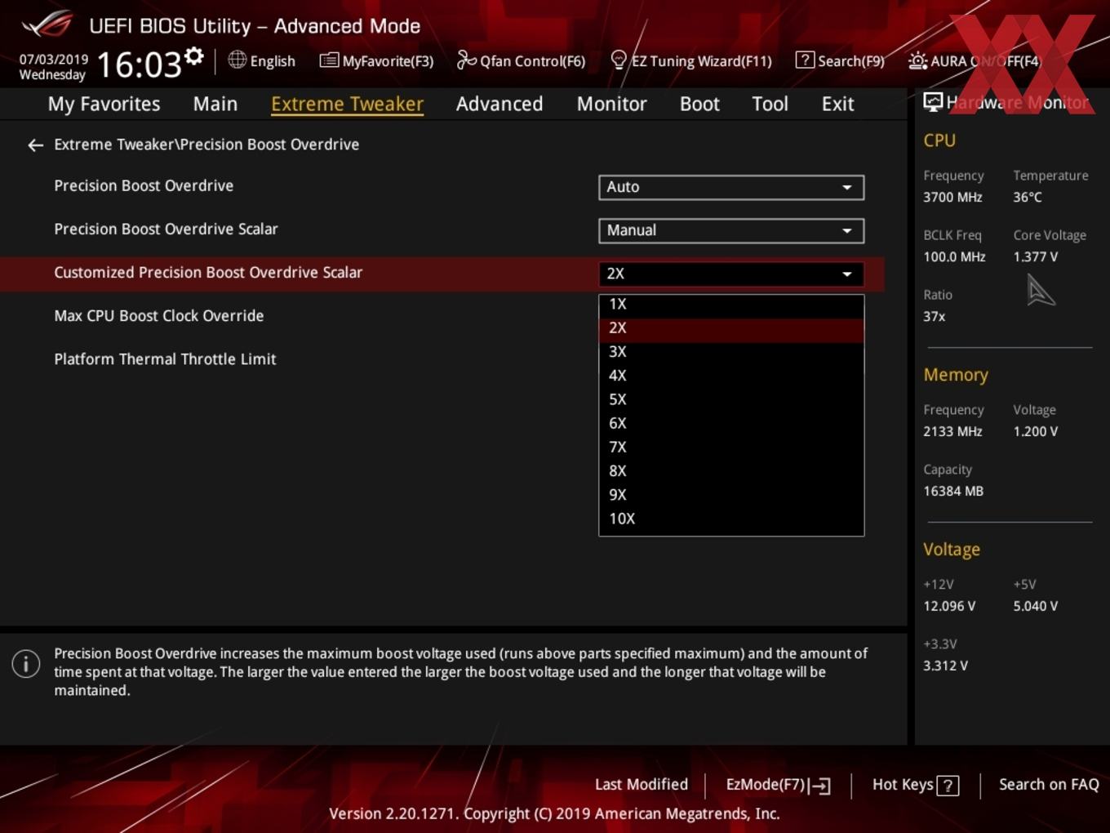Select the Precision Boost Overdrive setting label
The width and height of the screenshot is (1110, 833).
coord(144,186)
